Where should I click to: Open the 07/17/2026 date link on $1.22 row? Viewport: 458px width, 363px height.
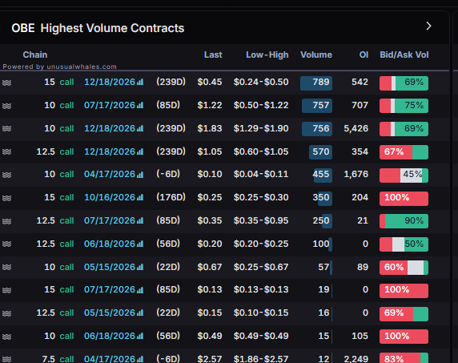pos(110,105)
